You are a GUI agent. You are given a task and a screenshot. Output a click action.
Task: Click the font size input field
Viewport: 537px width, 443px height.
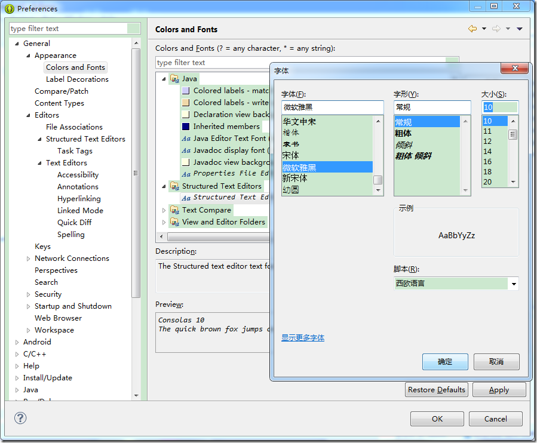pyautogui.click(x=500, y=107)
